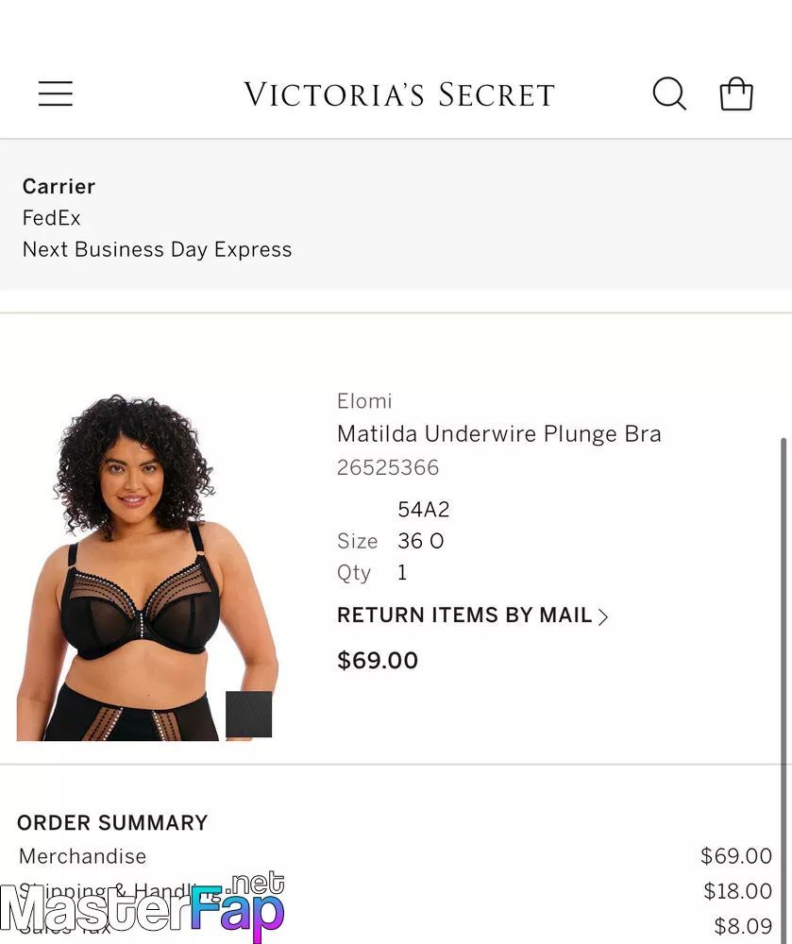Open the hamburger navigation menu

[56, 93]
